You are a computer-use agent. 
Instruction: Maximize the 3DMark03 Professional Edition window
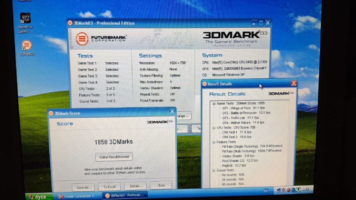pos(261,23)
